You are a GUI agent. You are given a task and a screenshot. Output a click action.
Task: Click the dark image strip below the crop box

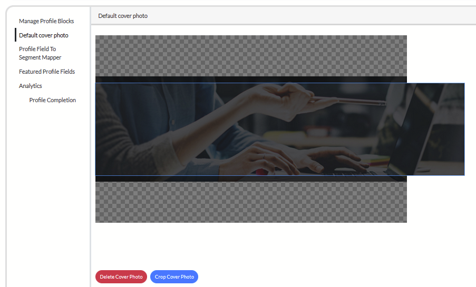(x=251, y=179)
